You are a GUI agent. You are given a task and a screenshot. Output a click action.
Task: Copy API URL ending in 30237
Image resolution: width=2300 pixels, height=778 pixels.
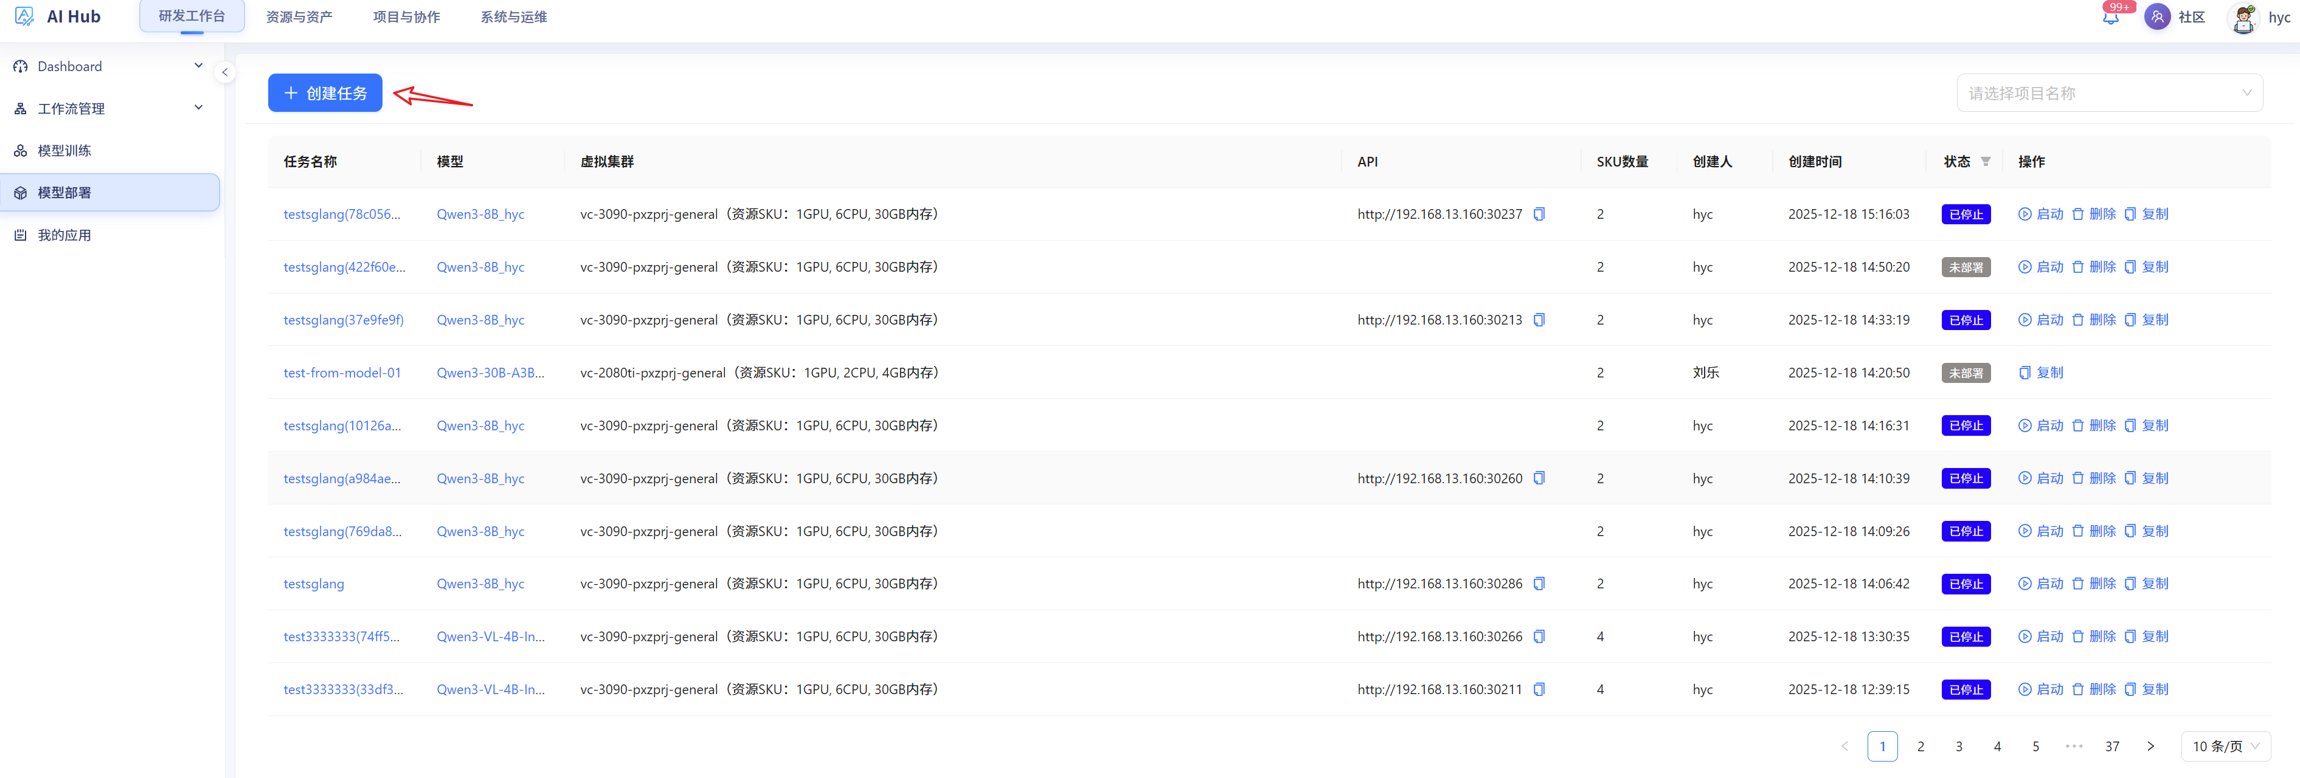coord(1539,214)
